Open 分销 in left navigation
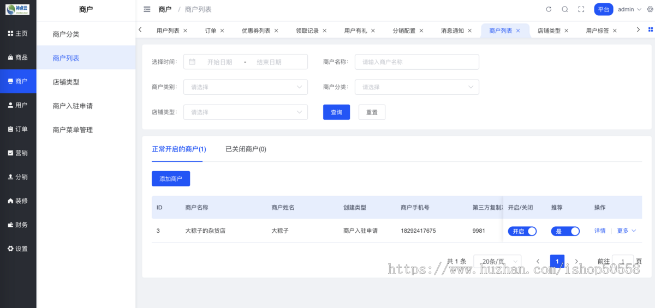 [18, 177]
